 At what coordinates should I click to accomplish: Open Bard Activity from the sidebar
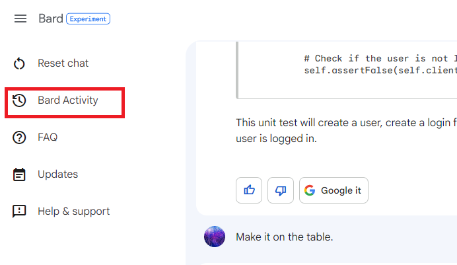tap(68, 100)
